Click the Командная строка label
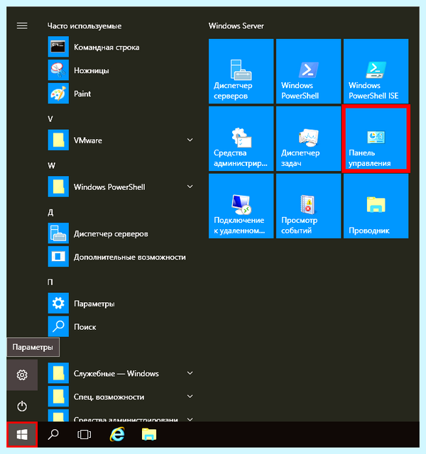 (x=106, y=48)
